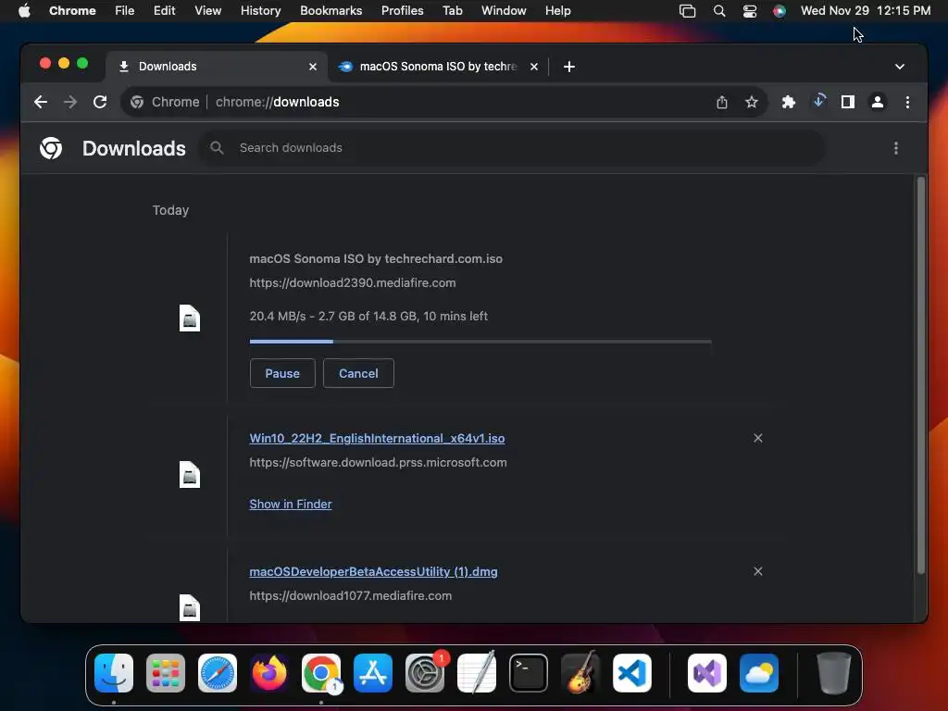Close the macOS Sonoma ISO tab
Viewport: 948px width, 711px height.
pyautogui.click(x=534, y=67)
